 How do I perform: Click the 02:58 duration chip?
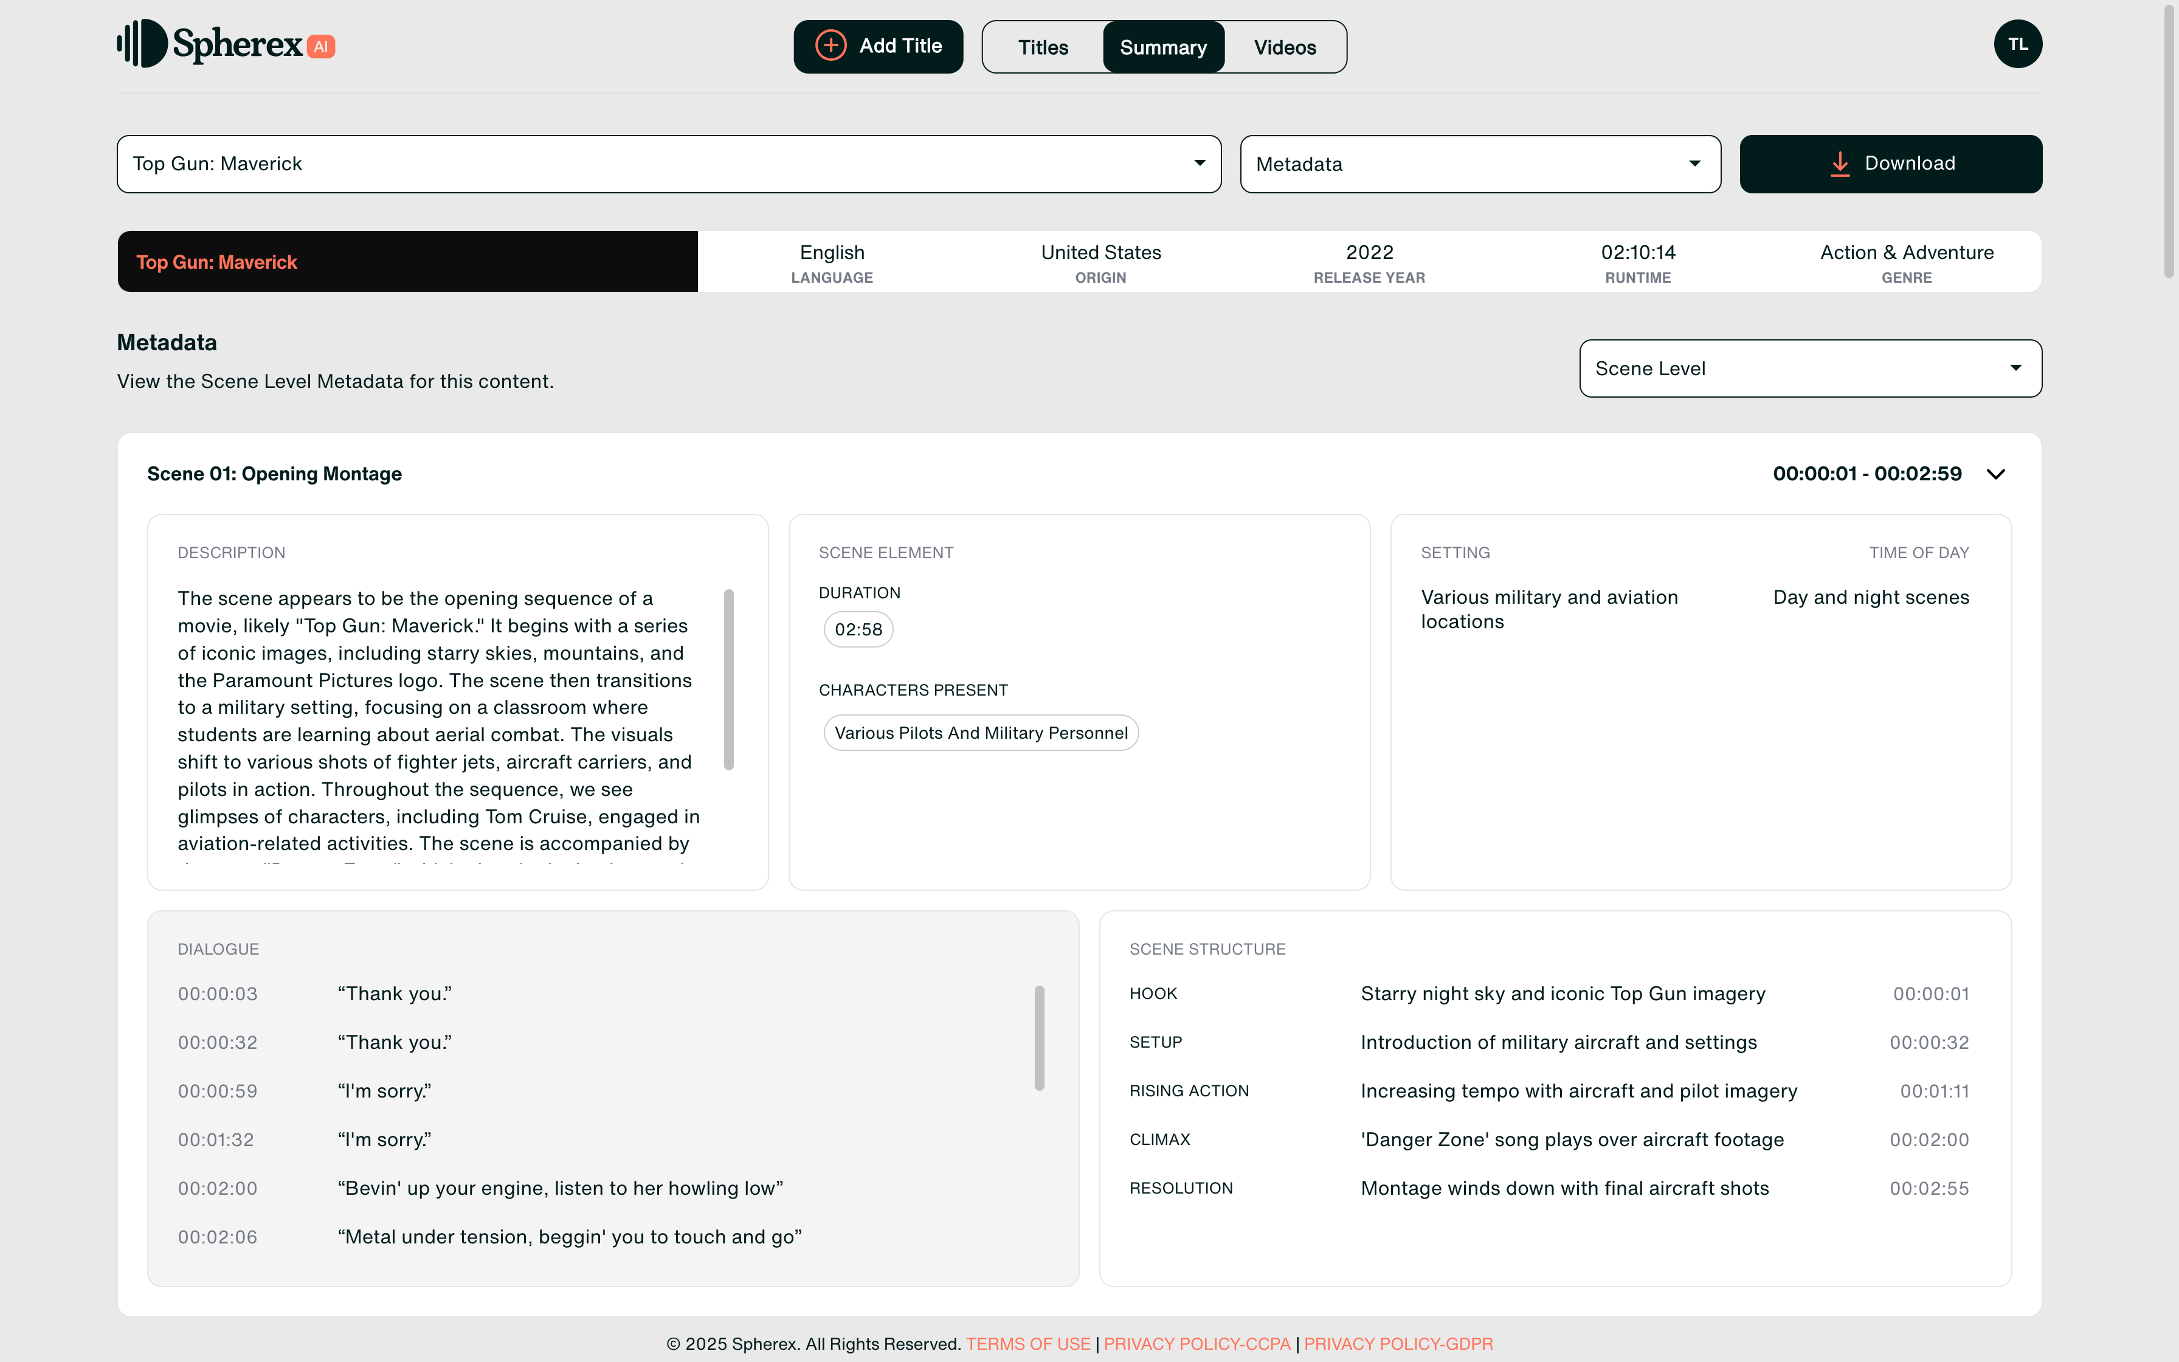[x=858, y=630]
